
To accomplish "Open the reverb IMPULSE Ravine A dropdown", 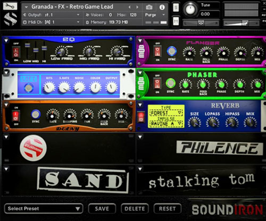I will click(x=167, y=124).
